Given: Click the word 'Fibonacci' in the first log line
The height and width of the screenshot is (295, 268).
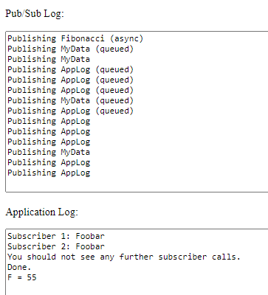Looking at the screenshot, I should [x=83, y=38].
